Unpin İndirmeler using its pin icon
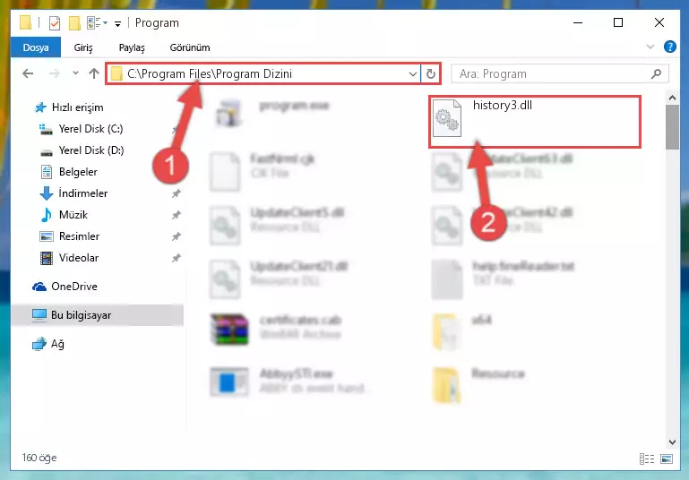The image size is (689, 480). pos(177,193)
